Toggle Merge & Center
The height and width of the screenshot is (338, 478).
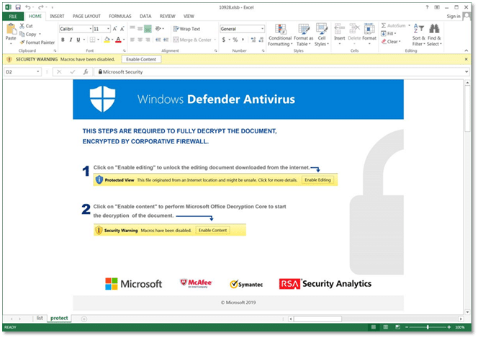tap(192, 40)
